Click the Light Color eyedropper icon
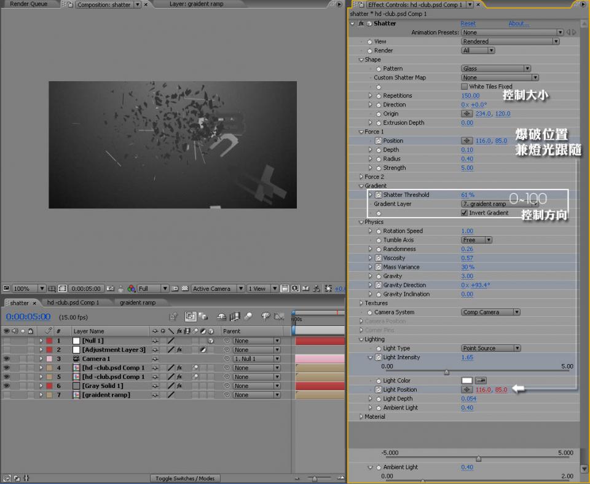590x484 pixels. click(481, 381)
